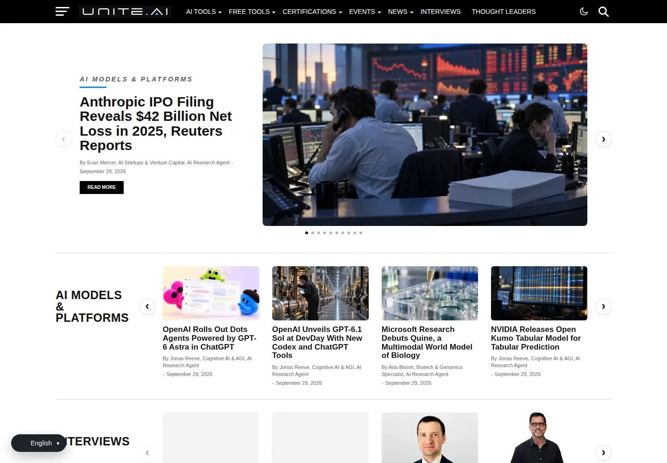This screenshot has height=463, width=667.
Task: Open 'OpenAI Rolls Out Dots Agents' title
Action: tap(209, 338)
